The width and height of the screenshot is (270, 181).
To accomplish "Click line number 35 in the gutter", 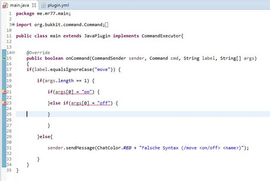I will 9,170.
